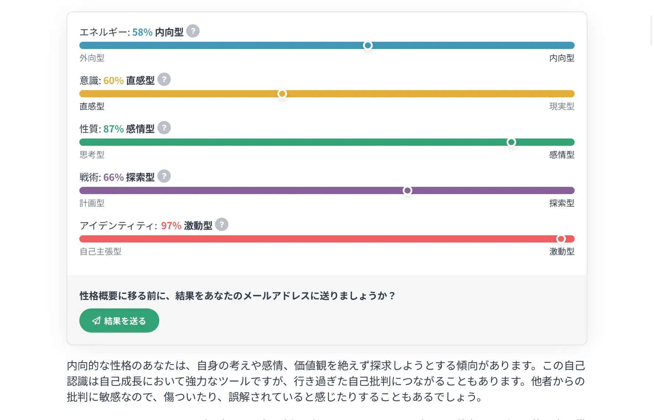Open the help tooltip beside 意識 直感型
The height and width of the screenshot is (420, 654).
[164, 80]
